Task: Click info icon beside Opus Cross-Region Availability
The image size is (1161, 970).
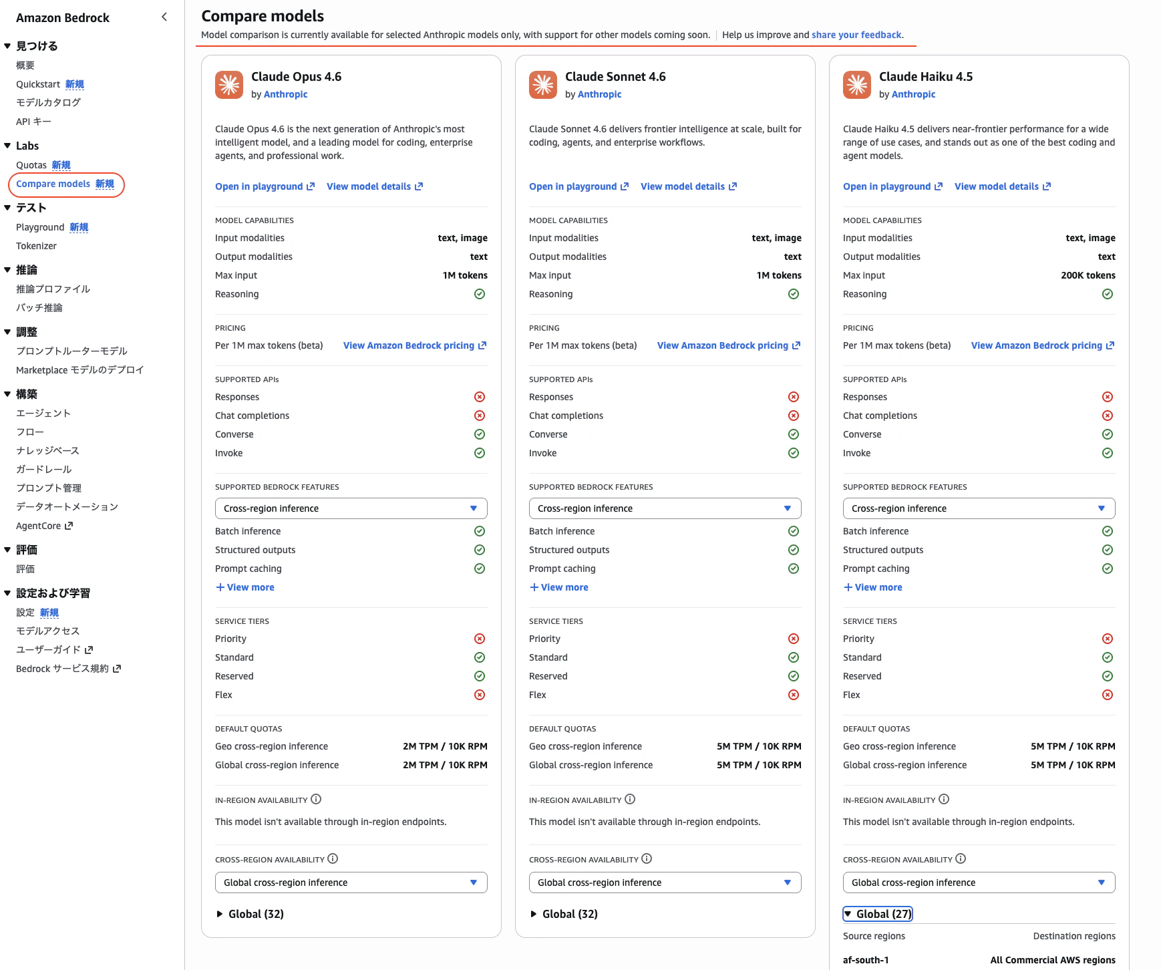Action: click(x=333, y=858)
